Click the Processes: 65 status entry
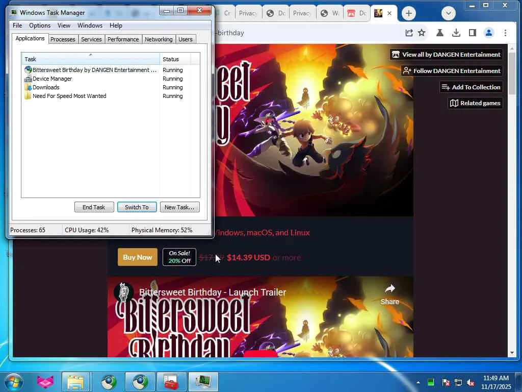The image size is (522, 392). pos(28,230)
